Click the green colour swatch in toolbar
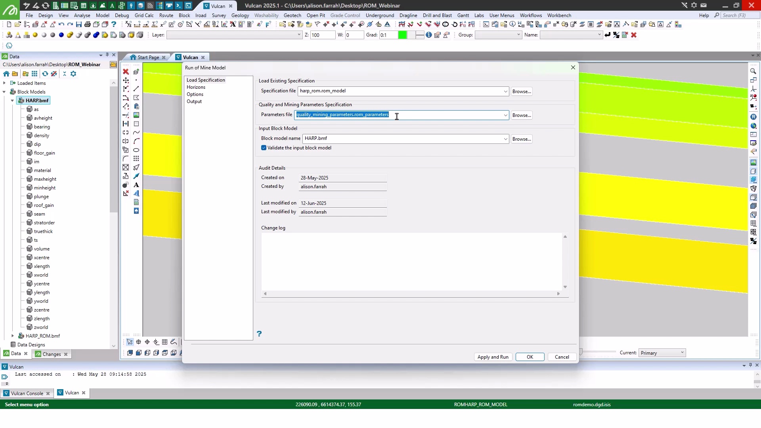 [402, 35]
